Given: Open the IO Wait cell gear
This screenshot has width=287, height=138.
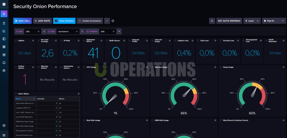Looking at the screenshot, I should (78, 41).
